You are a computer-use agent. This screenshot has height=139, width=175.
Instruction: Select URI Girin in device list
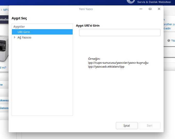tap(24, 32)
